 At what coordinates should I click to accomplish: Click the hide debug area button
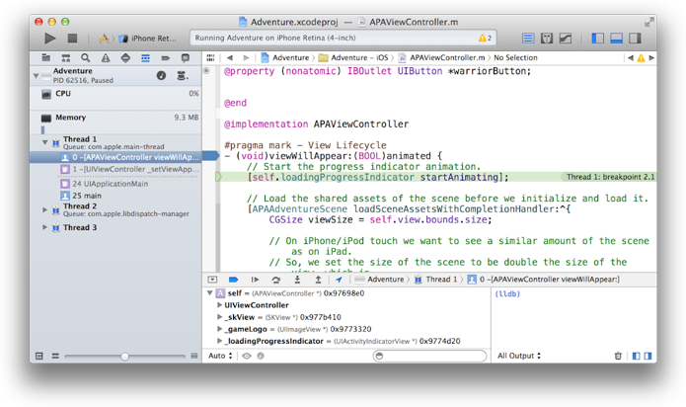pos(212,280)
